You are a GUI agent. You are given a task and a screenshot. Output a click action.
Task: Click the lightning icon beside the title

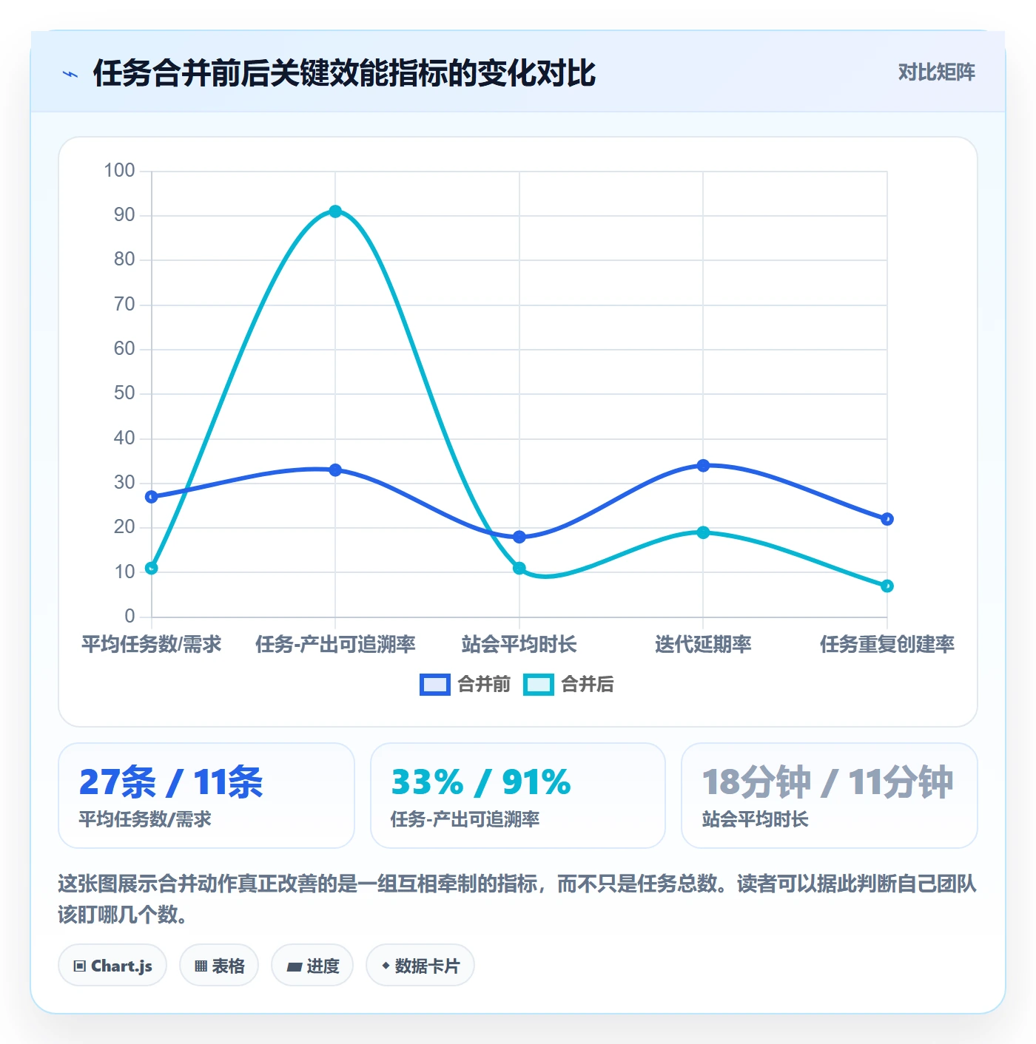coord(70,74)
